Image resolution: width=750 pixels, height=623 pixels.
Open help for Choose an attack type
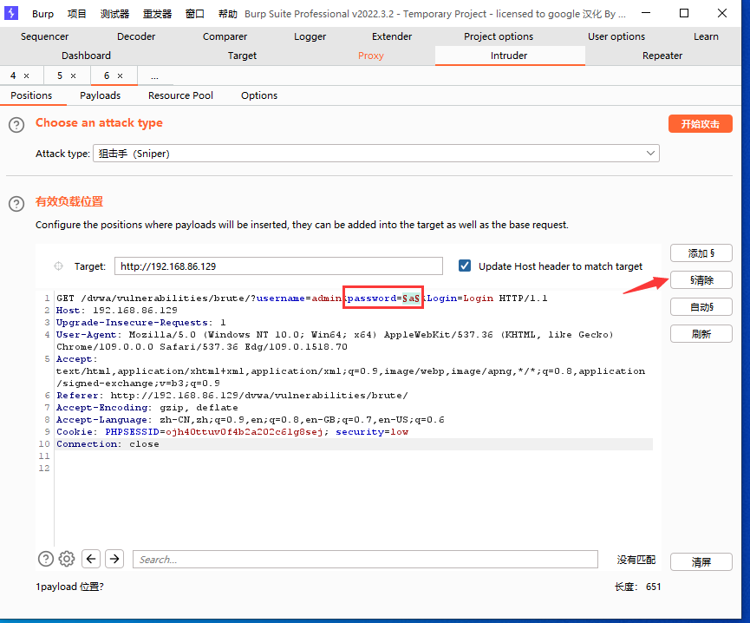point(16,125)
